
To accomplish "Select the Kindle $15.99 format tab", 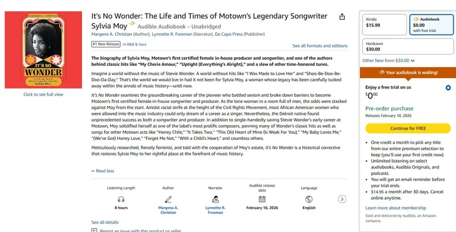I will [x=384, y=24].
